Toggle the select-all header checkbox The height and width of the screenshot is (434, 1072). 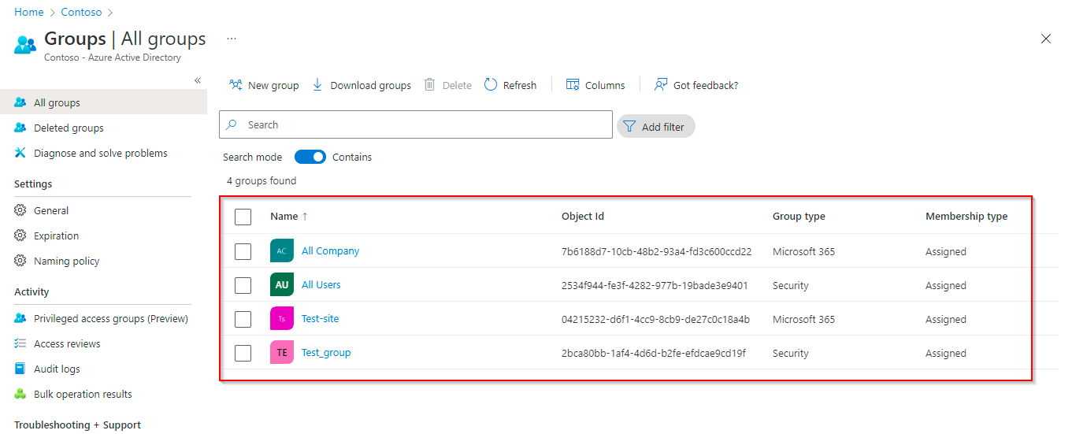(x=243, y=217)
